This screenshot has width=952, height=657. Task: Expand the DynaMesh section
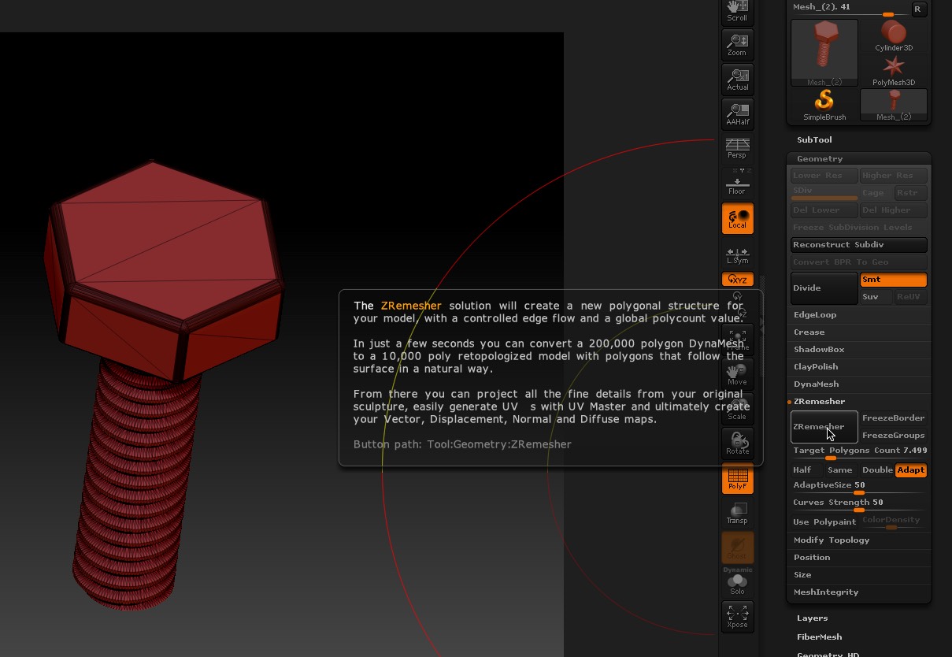816,384
